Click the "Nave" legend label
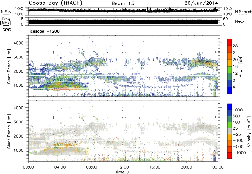Image resolution: width=252 pixels, height=174 pixels. (x=240, y=22)
